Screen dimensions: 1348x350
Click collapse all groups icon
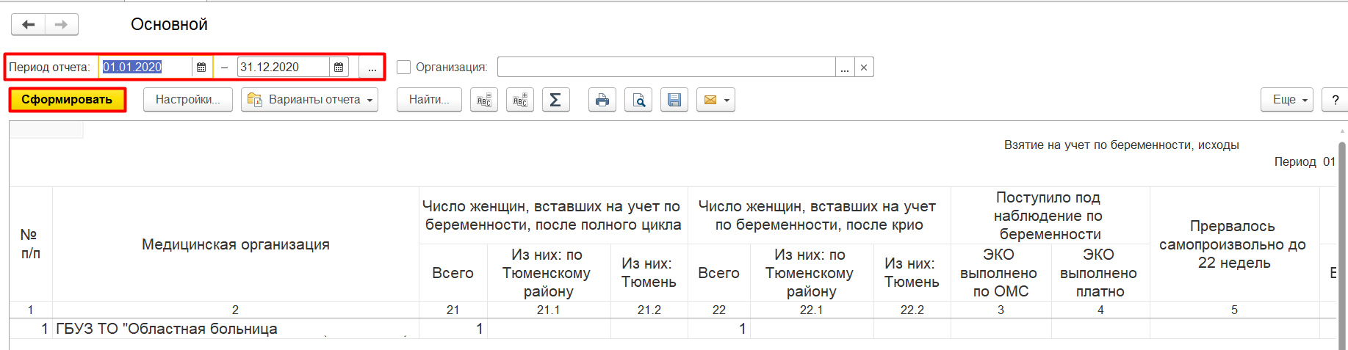click(484, 100)
